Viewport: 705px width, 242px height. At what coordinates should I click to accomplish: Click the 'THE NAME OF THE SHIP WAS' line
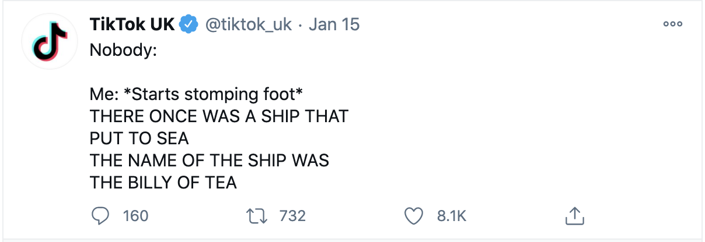[210, 161]
